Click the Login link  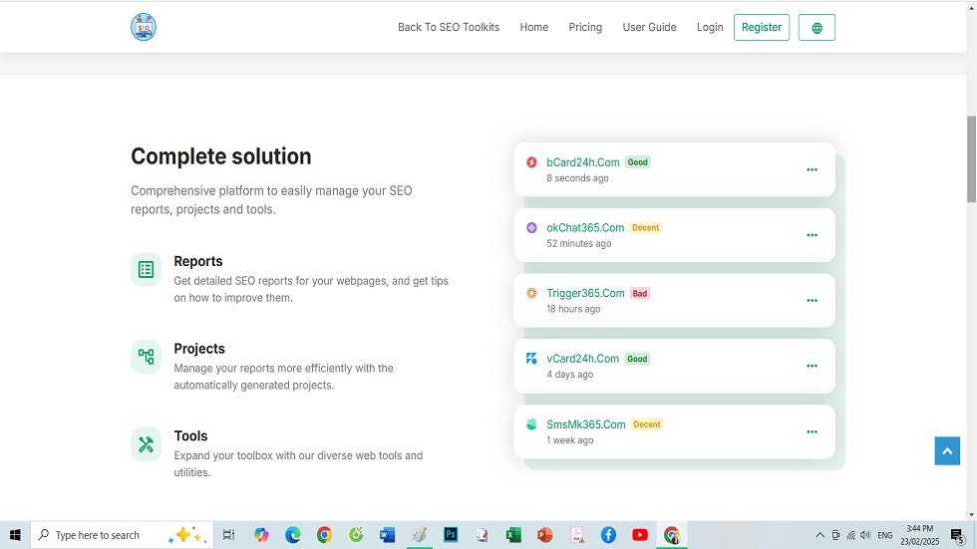coord(710,28)
